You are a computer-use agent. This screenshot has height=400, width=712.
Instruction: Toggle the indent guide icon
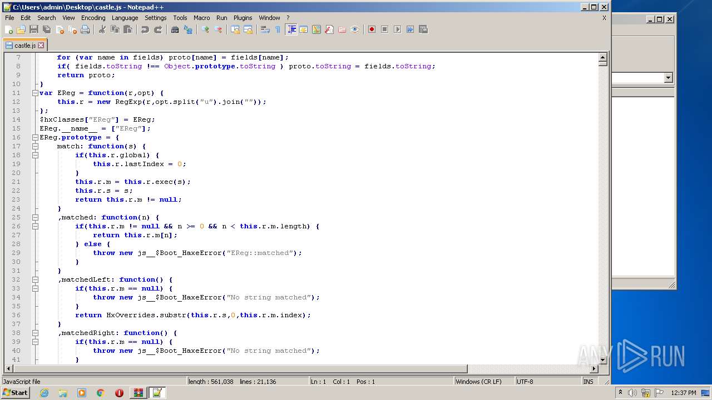(291, 29)
